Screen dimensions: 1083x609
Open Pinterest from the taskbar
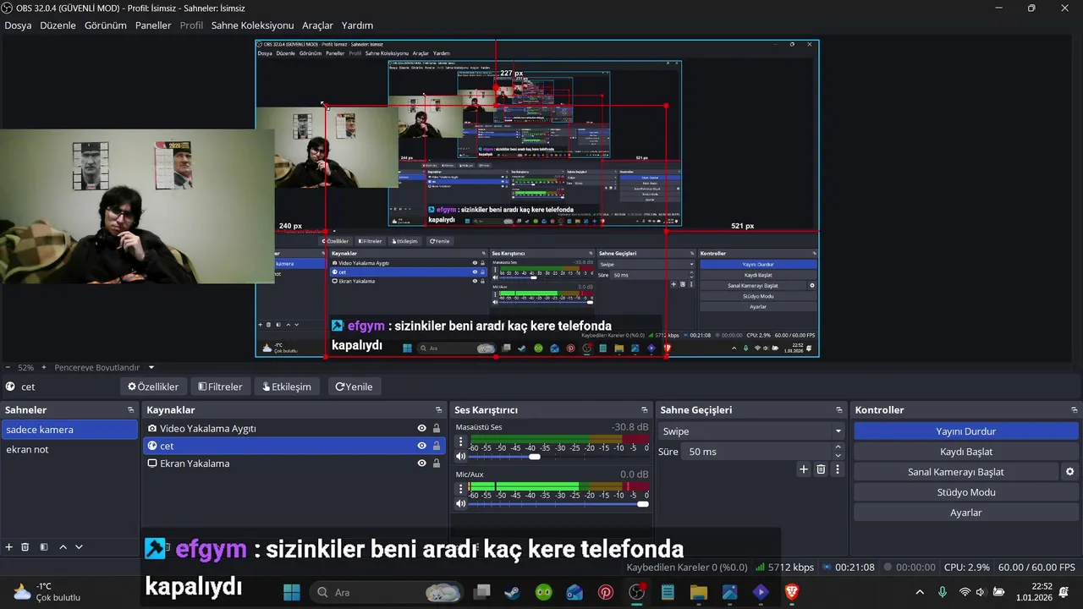(x=606, y=592)
